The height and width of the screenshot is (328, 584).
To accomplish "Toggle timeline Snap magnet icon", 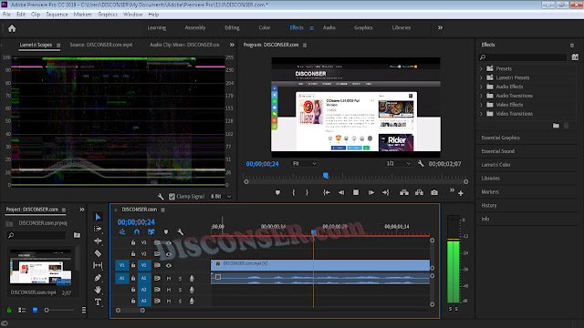I will [137, 232].
